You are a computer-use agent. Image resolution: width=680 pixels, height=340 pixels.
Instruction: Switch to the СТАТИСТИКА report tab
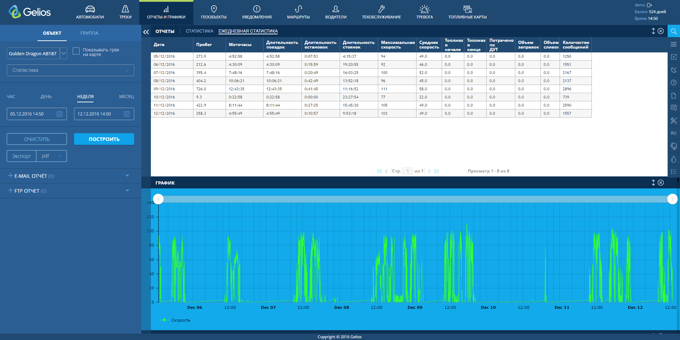click(199, 31)
